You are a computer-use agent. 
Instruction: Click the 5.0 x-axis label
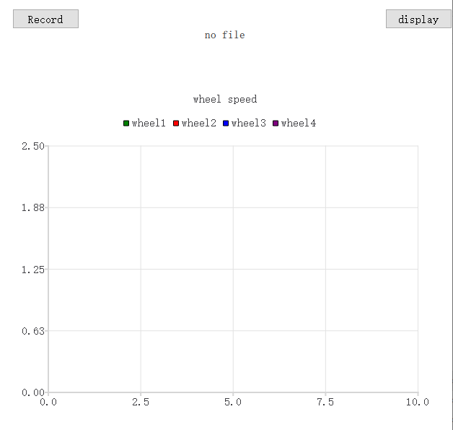point(233,402)
